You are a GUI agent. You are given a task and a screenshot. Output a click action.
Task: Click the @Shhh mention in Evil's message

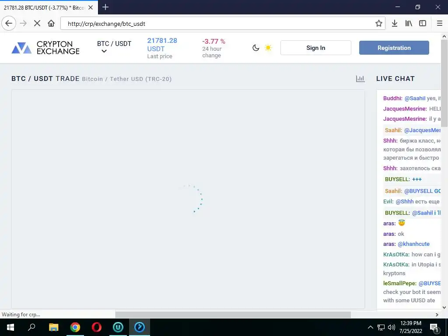(x=405, y=201)
